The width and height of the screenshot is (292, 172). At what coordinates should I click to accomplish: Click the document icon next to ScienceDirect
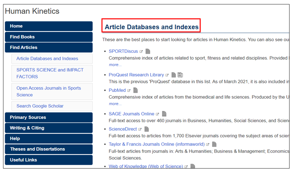tap(147, 129)
